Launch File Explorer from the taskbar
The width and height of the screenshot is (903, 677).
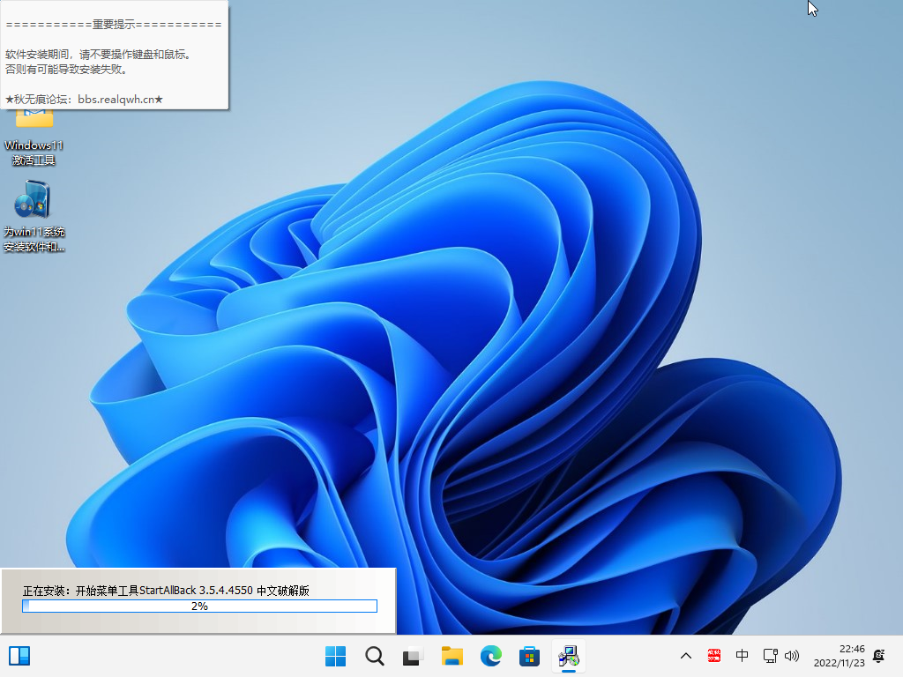[452, 656]
